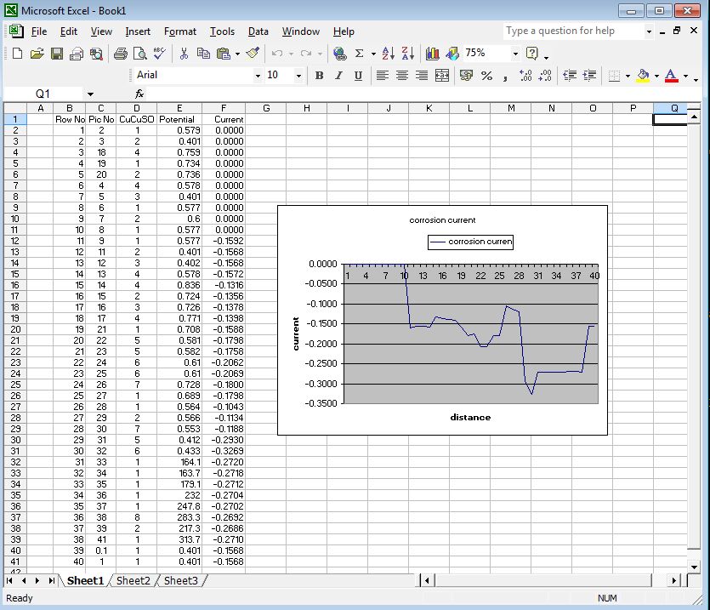Expand the Arial font name dropdown

[x=258, y=75]
